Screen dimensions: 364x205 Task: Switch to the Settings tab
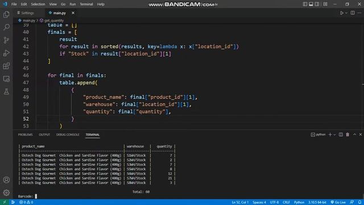pyautogui.click(x=26, y=13)
